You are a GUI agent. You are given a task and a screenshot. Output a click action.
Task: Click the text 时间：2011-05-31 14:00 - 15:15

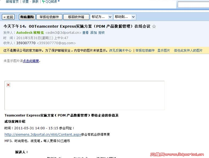coord(31,128)
